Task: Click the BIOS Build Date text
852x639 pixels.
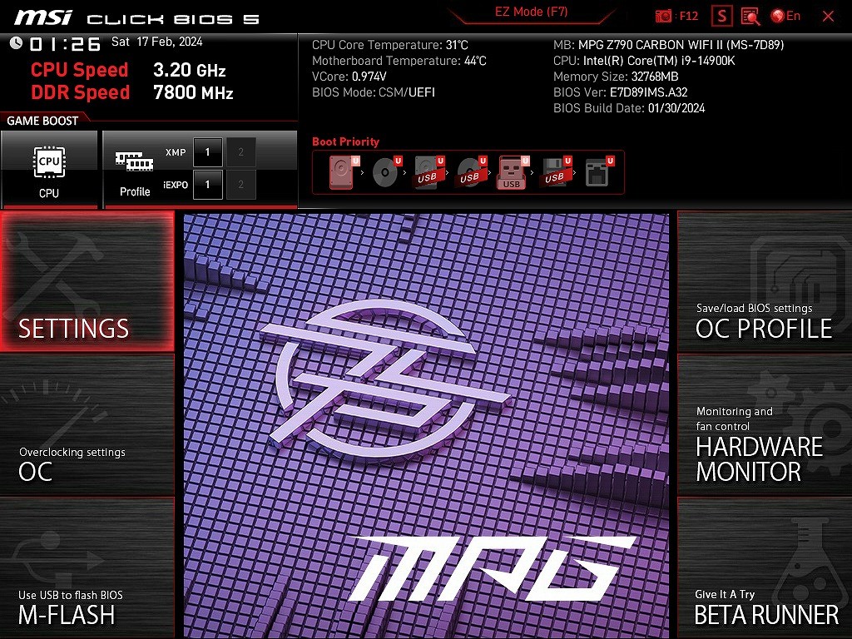Action: coord(629,108)
